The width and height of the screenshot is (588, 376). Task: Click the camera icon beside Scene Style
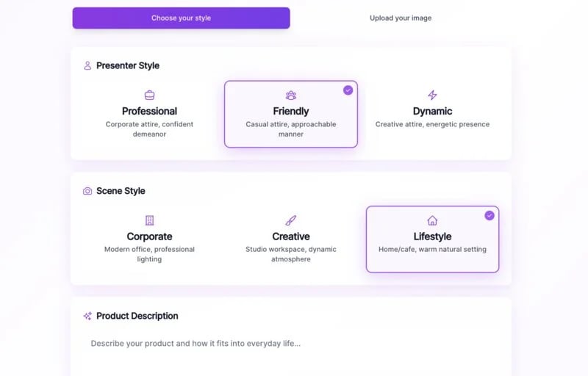(x=87, y=191)
